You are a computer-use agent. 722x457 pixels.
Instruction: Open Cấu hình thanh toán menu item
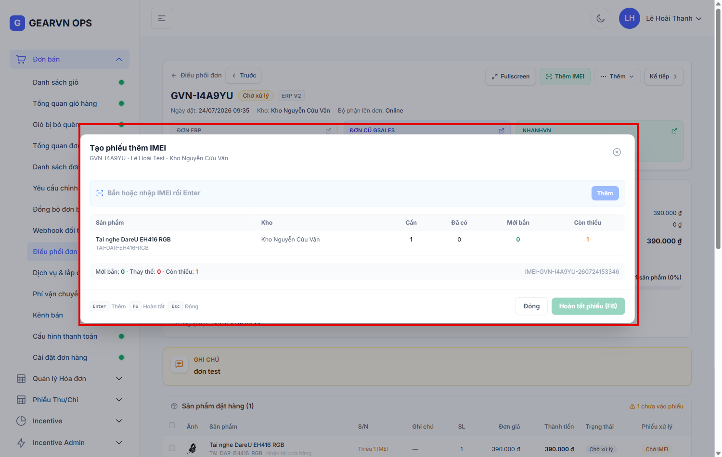pos(65,336)
